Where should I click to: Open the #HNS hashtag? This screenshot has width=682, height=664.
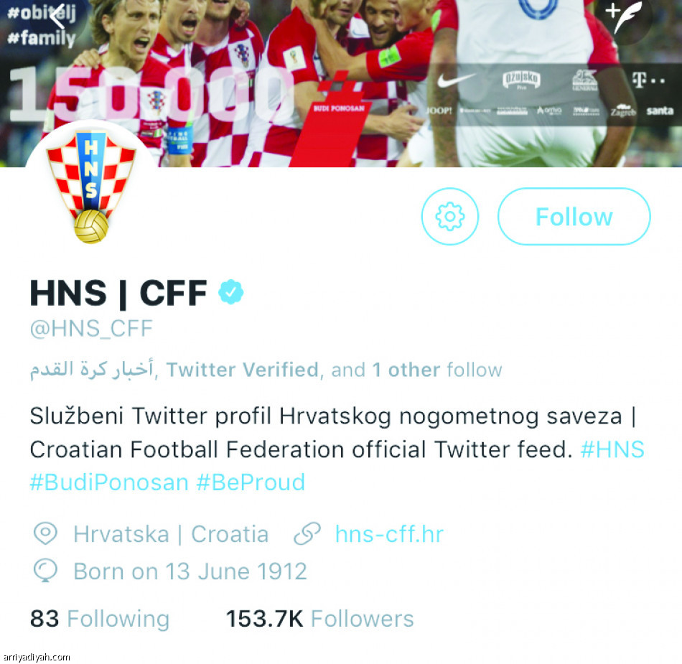pyautogui.click(x=612, y=449)
